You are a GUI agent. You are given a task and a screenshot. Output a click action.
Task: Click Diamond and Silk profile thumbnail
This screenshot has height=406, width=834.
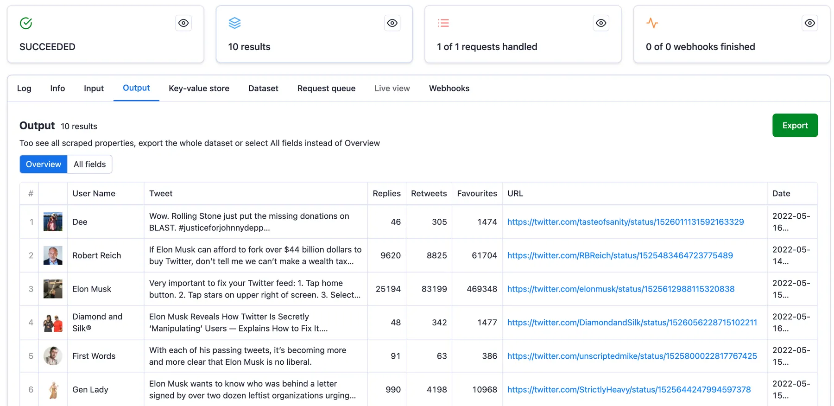[53, 323]
